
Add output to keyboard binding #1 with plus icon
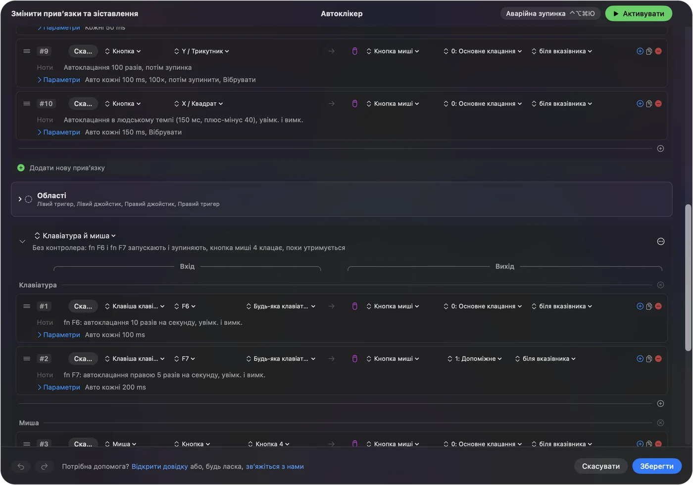[640, 307]
